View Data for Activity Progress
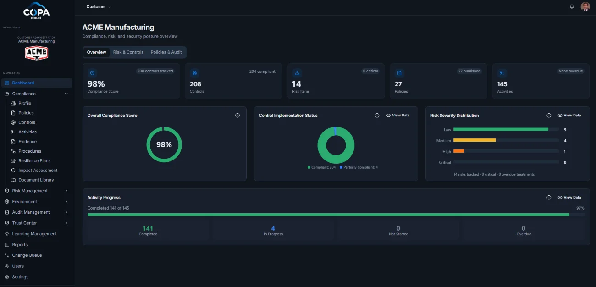Screen dimensions: 596x287 click(x=569, y=198)
